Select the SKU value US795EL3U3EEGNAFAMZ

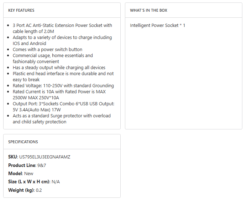[45, 157]
